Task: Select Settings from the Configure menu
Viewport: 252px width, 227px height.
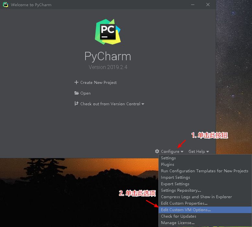Action: (x=168, y=158)
